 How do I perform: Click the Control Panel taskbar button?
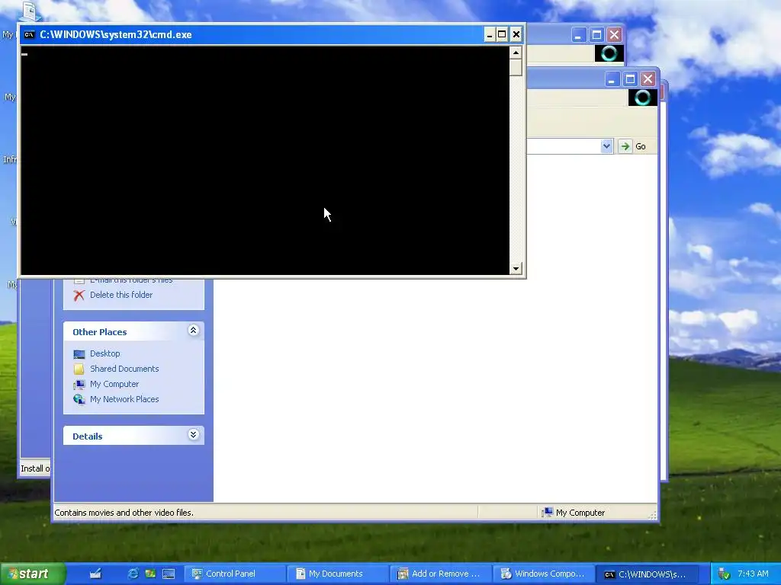pos(235,574)
